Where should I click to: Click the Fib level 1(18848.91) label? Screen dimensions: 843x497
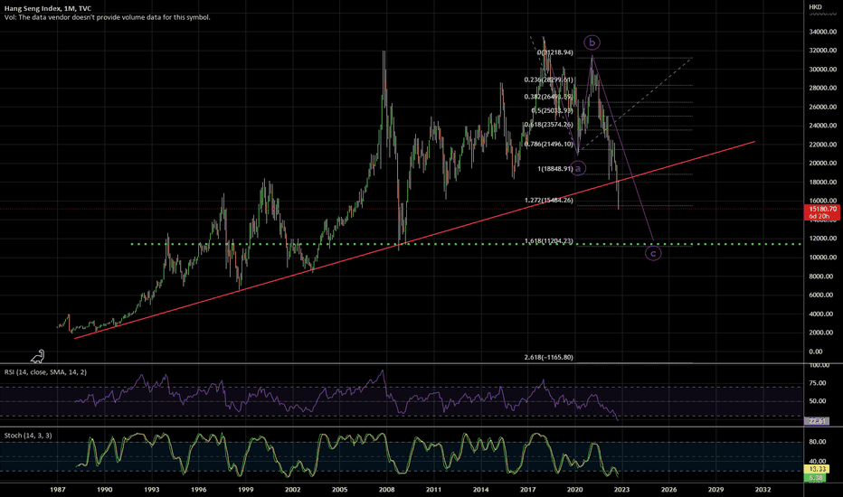point(554,169)
